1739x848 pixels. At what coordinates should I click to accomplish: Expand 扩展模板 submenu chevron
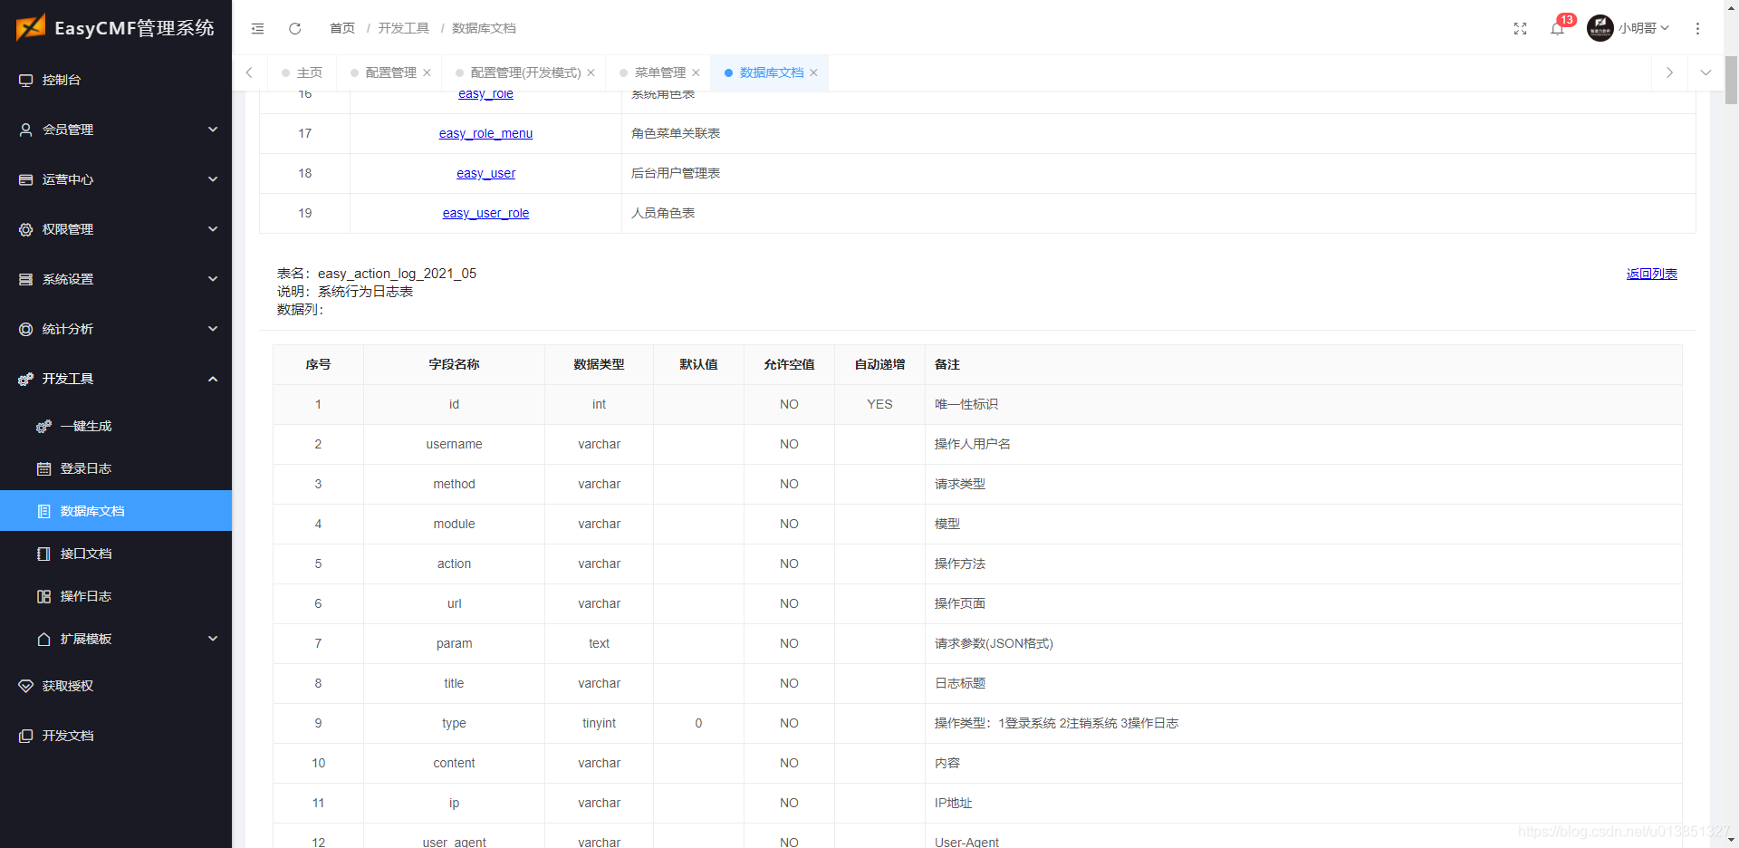click(213, 639)
